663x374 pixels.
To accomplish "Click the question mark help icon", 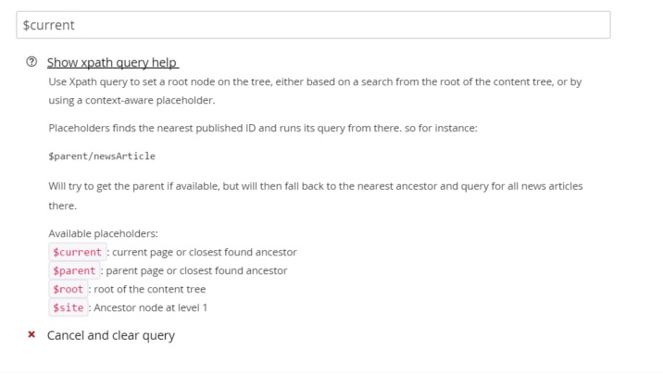I will pyautogui.click(x=31, y=62).
